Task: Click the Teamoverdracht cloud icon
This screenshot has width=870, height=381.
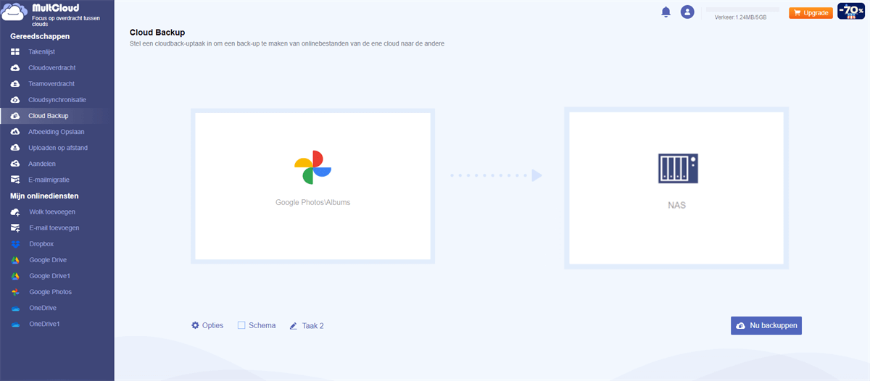Action: (x=15, y=84)
